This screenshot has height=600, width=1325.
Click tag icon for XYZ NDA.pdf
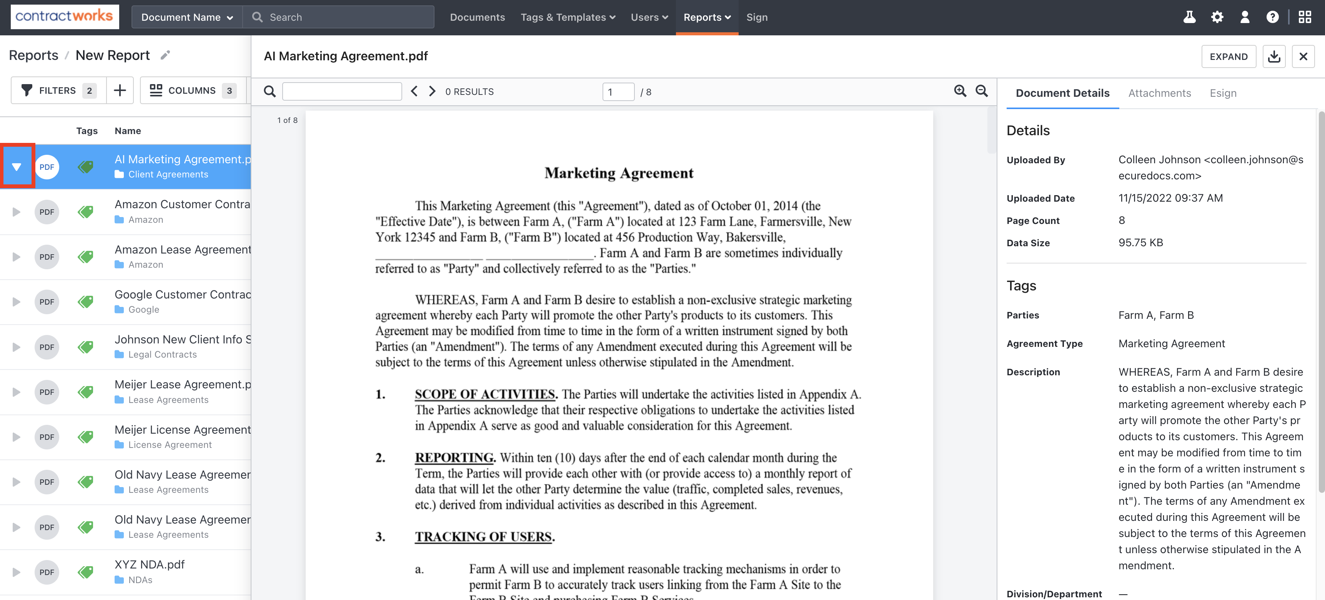85,572
